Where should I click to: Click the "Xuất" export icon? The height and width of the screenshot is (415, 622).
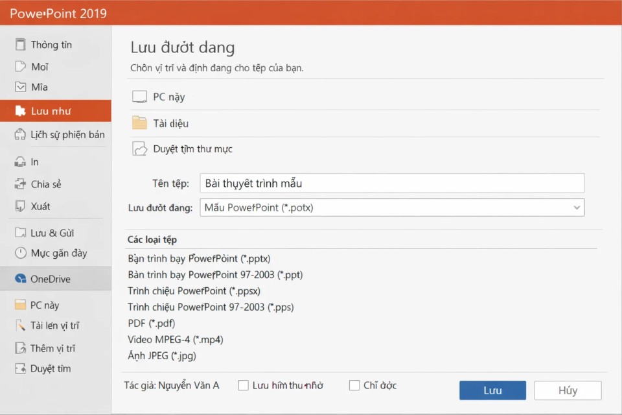coord(20,206)
